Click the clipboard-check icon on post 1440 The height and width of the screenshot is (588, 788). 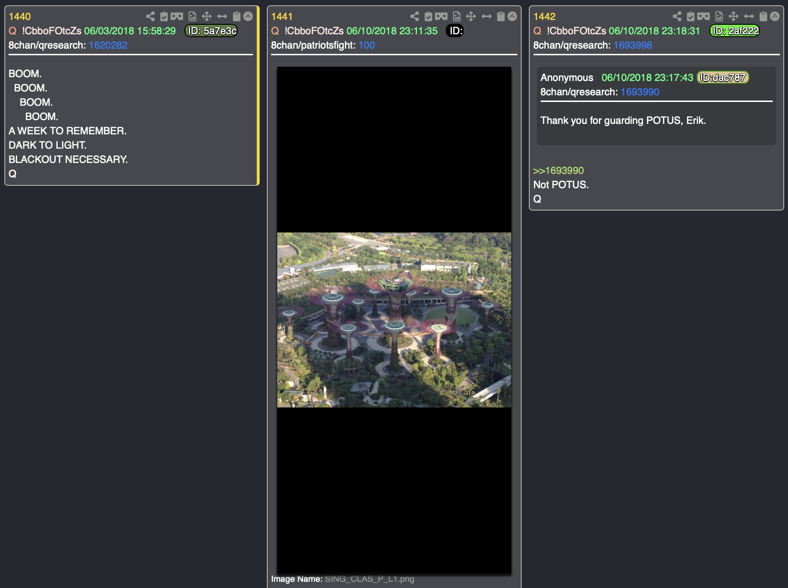(164, 16)
